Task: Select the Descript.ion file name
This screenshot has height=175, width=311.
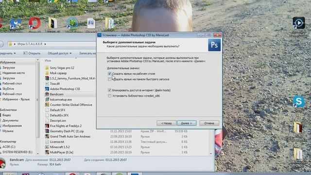Action: pos(58,121)
